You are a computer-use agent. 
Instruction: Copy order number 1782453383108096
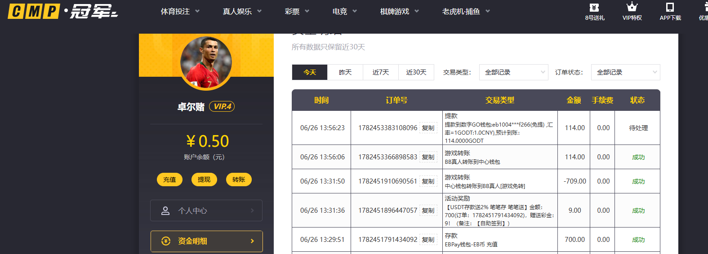click(428, 128)
